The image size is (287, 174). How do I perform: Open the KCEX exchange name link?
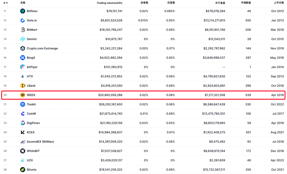pyautogui.click(x=31, y=132)
